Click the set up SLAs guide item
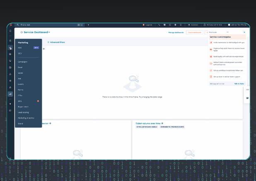Viewport: 256px width, 181px height. point(227,77)
